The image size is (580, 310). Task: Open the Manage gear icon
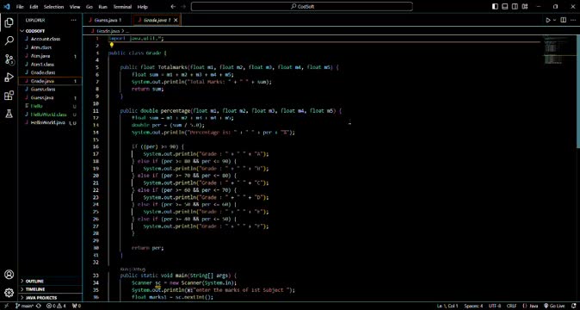click(9, 293)
